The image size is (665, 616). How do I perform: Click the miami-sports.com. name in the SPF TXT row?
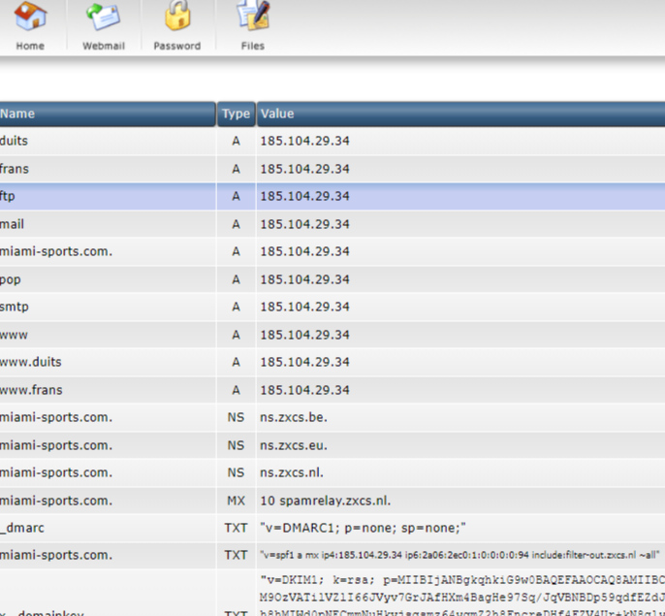[x=56, y=555]
